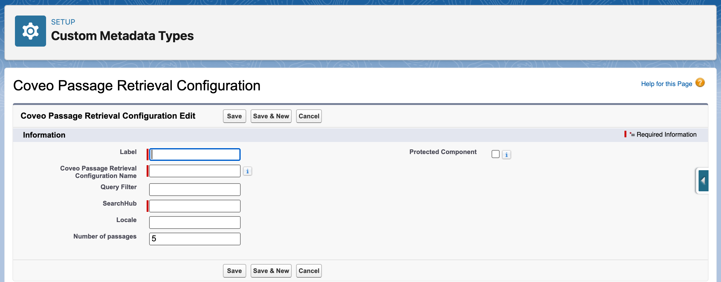Click the top Cancel button

click(309, 116)
